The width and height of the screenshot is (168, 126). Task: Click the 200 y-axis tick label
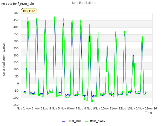(16, 55)
